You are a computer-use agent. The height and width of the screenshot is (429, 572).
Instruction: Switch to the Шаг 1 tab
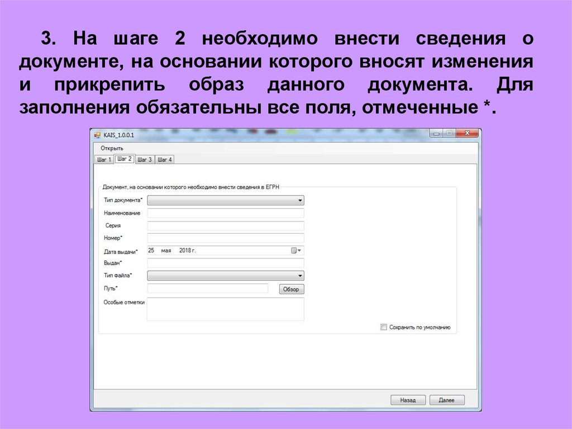[104, 159]
